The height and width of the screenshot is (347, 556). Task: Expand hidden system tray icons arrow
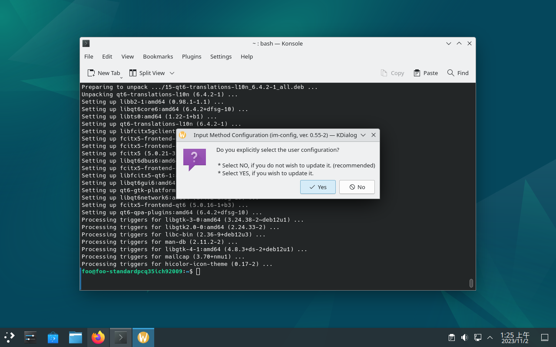490,337
